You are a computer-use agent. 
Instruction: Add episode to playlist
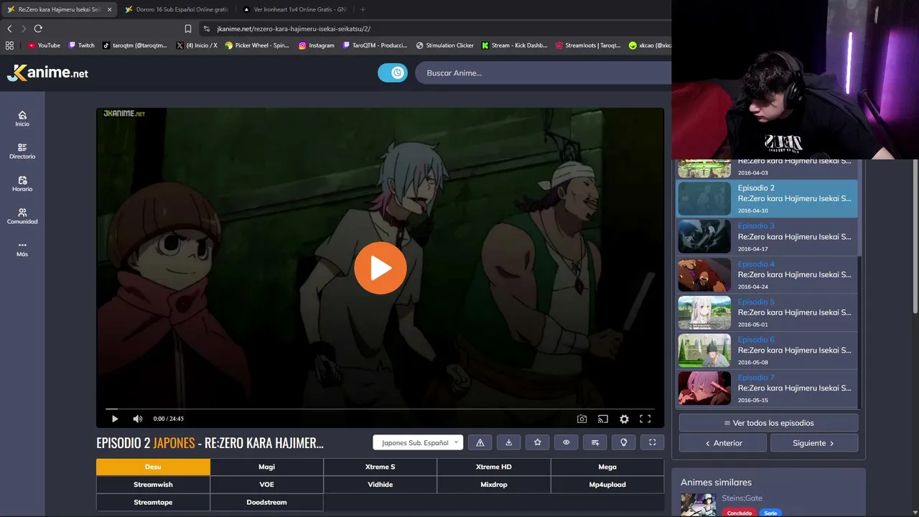coord(595,442)
